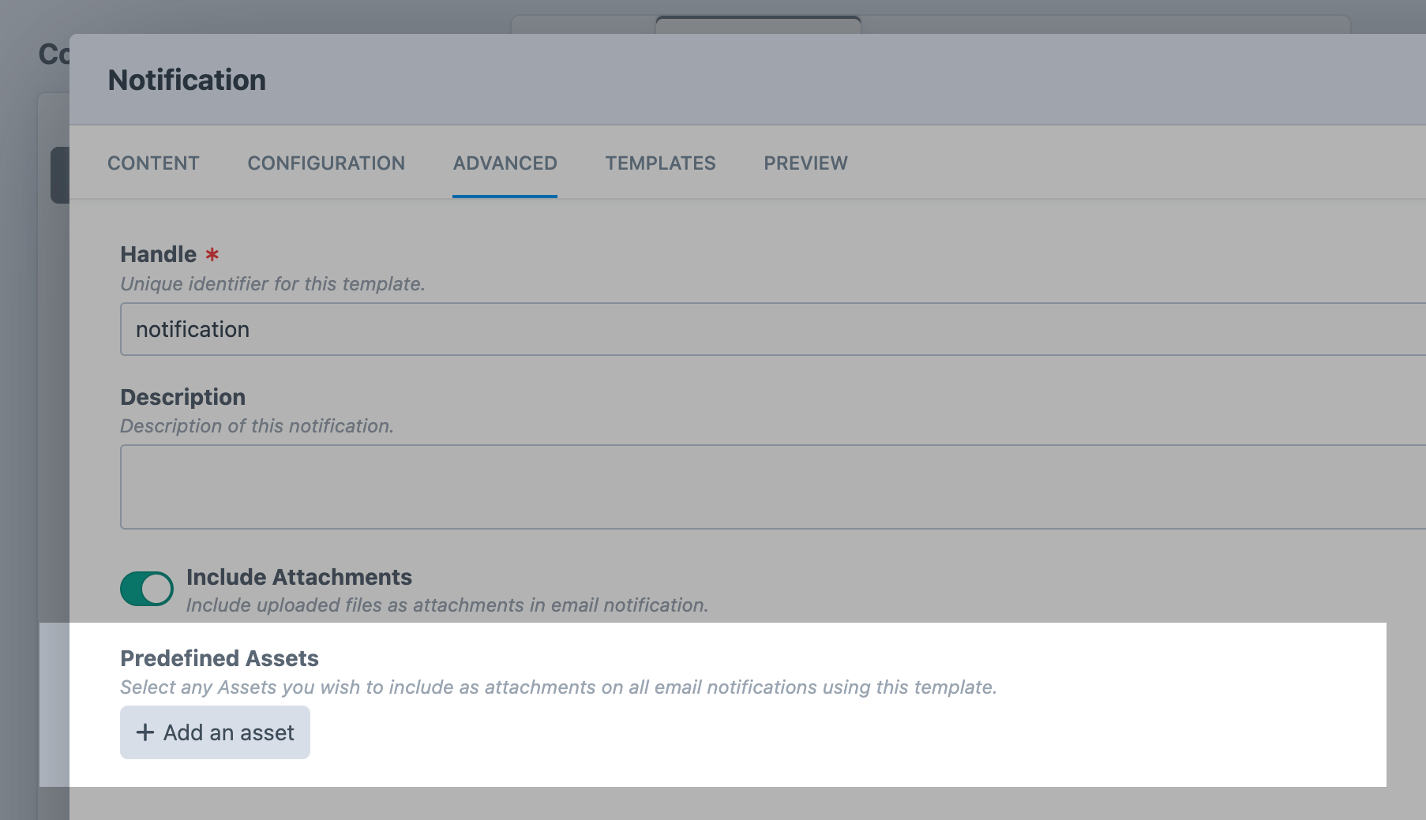Select the Advanced tab
Image resolution: width=1426 pixels, height=820 pixels.
click(505, 163)
